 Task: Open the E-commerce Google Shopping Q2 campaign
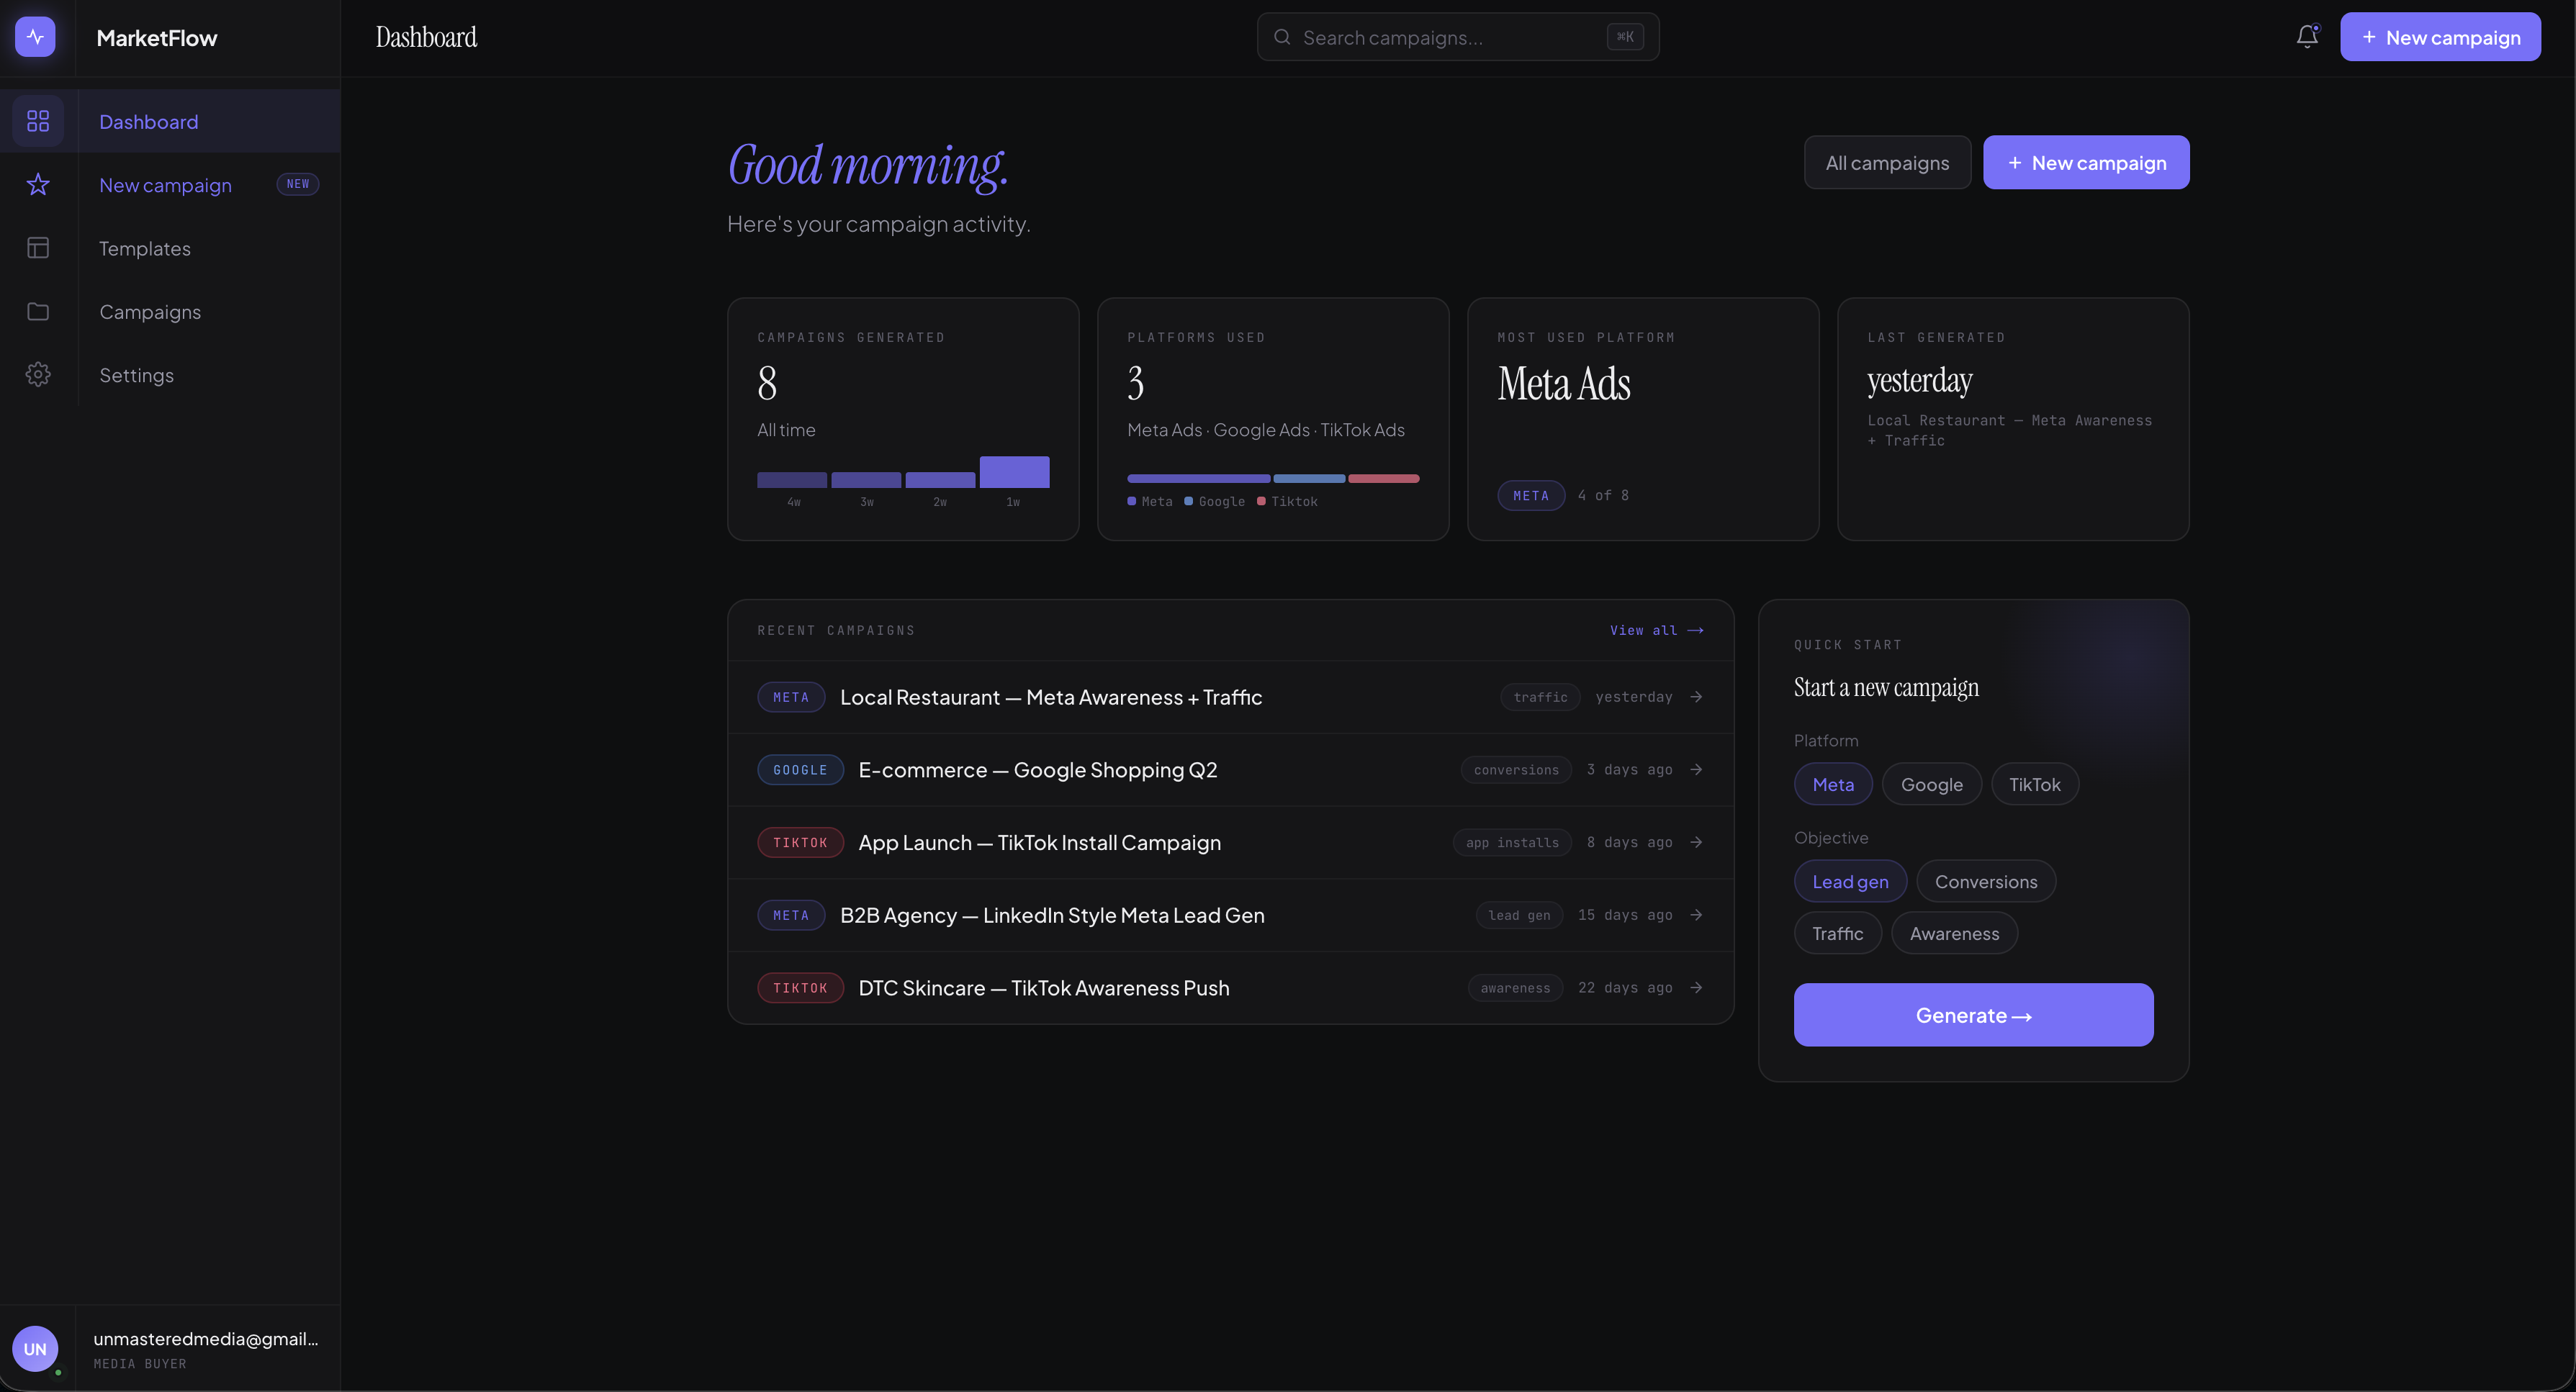(x=1037, y=770)
